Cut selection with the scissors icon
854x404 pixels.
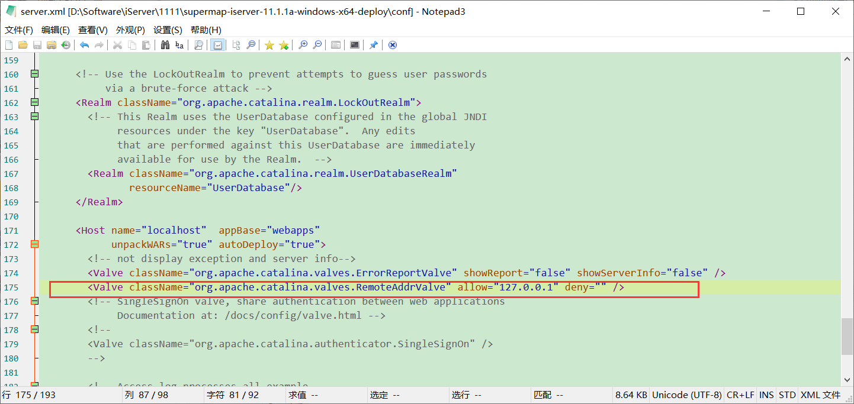point(118,45)
